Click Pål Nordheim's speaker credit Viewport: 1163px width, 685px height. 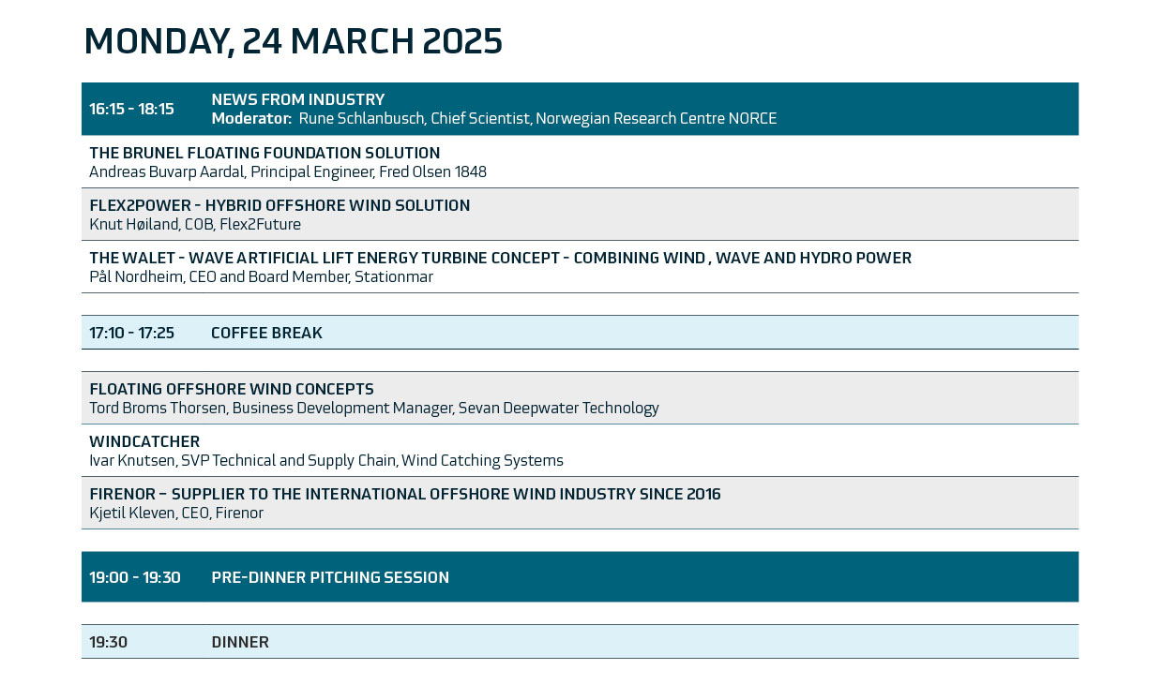pos(261,276)
